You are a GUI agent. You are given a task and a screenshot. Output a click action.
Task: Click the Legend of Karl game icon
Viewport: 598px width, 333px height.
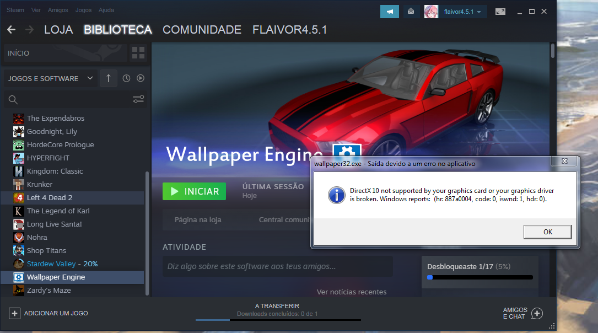(x=18, y=211)
